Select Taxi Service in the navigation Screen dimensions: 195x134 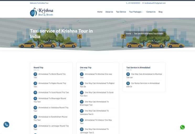tap(121, 12)
